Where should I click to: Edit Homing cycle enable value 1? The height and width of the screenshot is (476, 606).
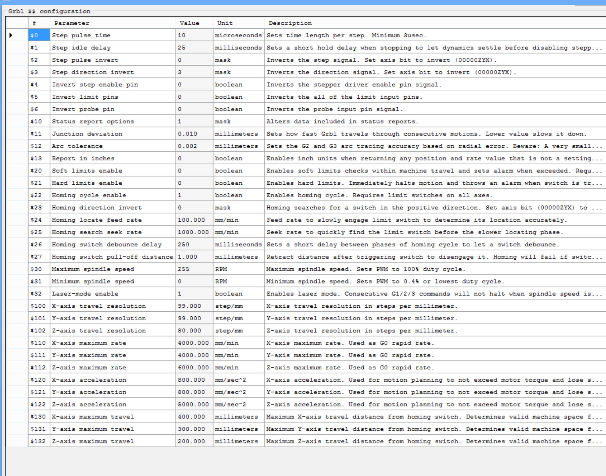(x=194, y=195)
